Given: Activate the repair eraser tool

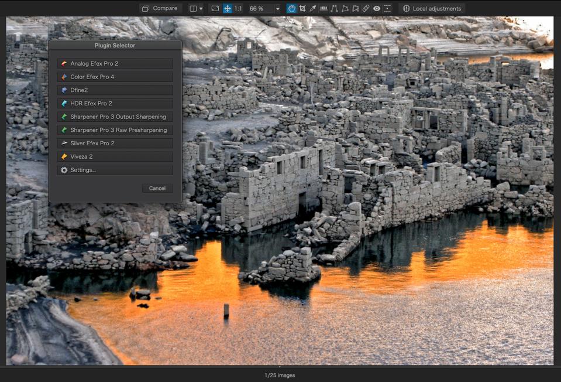Looking at the screenshot, I should pyautogui.click(x=366, y=9).
